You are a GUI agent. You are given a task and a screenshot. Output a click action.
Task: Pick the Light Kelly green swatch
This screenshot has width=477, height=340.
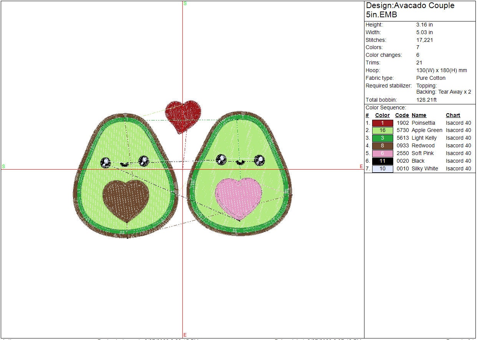[383, 138]
